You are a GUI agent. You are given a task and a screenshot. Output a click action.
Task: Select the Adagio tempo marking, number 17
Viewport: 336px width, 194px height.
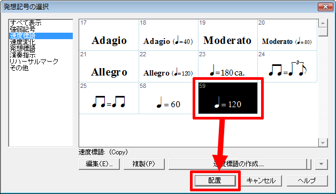coord(109,35)
